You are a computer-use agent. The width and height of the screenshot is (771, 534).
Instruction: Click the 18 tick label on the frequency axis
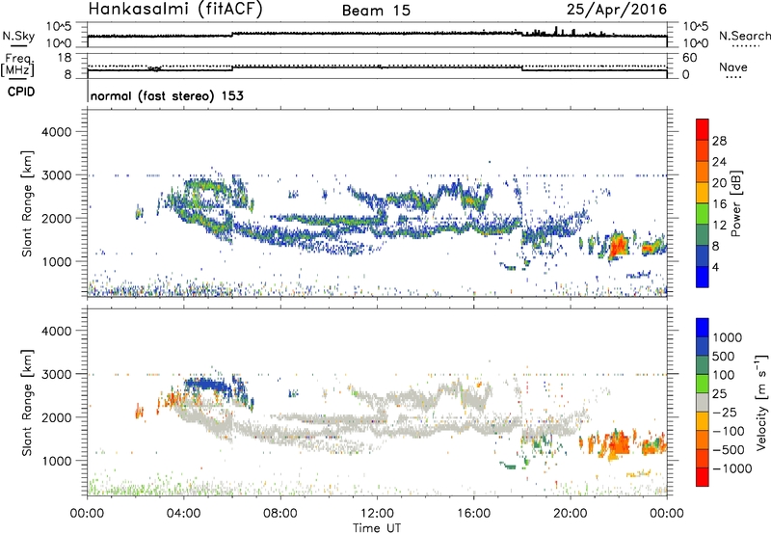click(64, 58)
